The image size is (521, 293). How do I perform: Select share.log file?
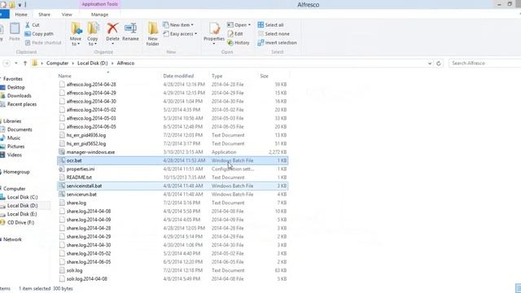coord(76,203)
